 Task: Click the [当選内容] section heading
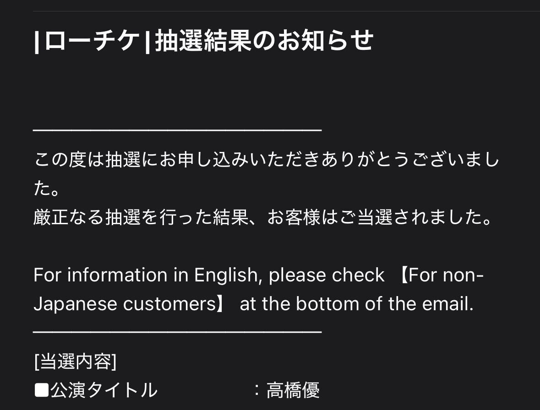pyautogui.click(x=76, y=361)
